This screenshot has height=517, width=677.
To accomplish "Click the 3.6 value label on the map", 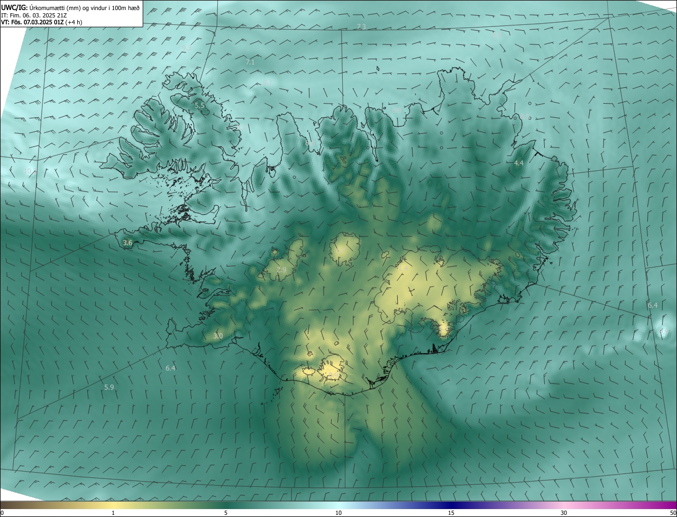I will point(127,243).
